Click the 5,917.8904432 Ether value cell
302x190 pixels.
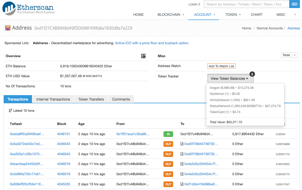coord(248,134)
